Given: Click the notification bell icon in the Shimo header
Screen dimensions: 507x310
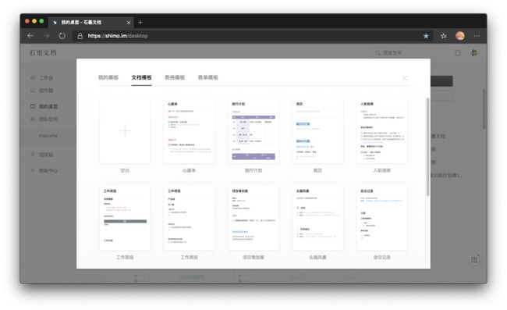Looking at the screenshot, I should tap(458, 53).
